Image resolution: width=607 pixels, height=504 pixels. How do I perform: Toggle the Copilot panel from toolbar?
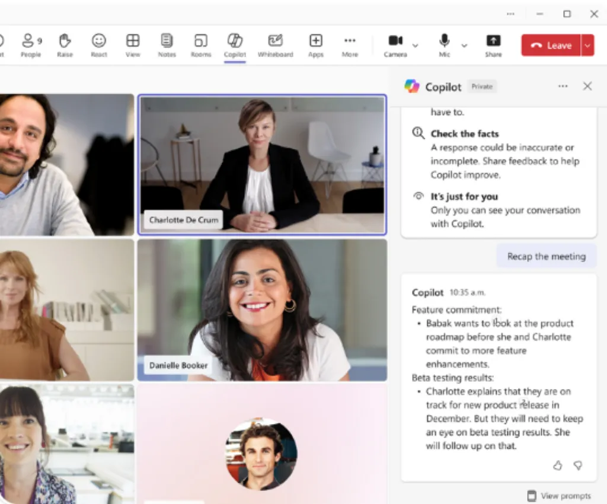235,45
